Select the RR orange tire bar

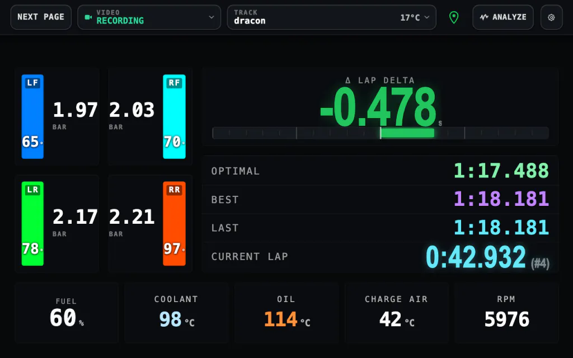175,224
